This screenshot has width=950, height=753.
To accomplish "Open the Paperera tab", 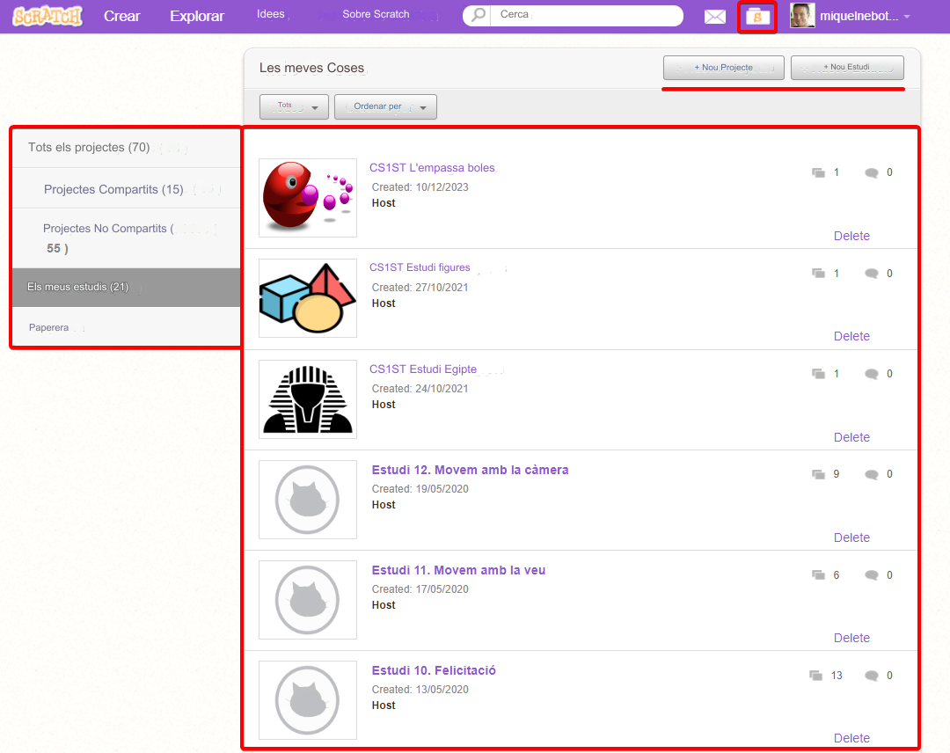I will tap(48, 328).
